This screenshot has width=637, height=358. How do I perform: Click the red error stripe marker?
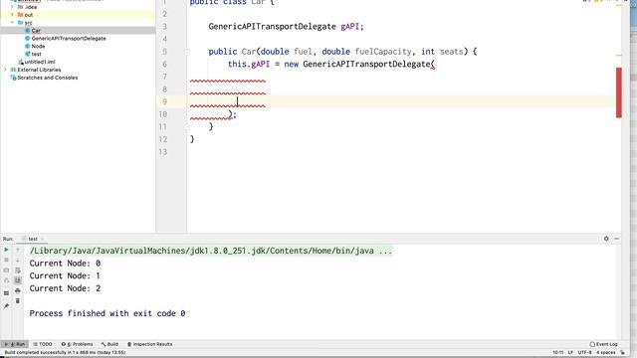click(619, 92)
